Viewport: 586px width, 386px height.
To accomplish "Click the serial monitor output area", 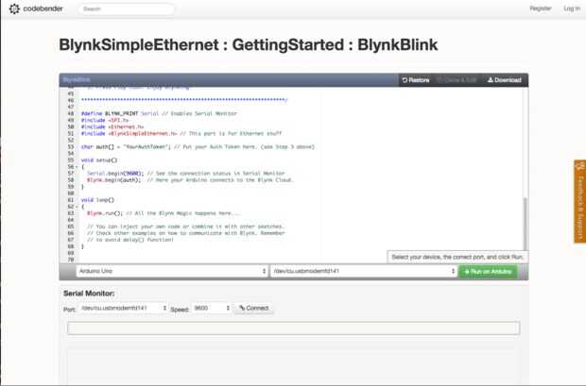I will coord(293,365).
